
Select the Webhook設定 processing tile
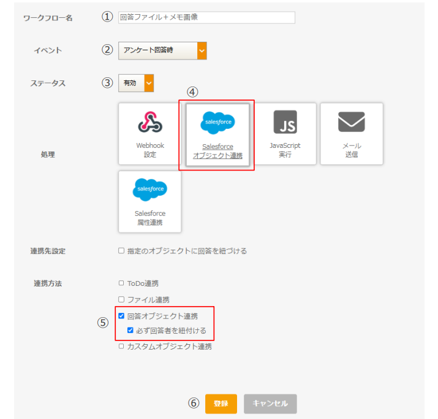pyautogui.click(x=149, y=134)
